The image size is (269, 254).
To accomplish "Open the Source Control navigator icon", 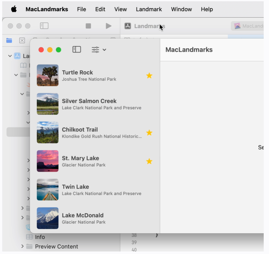I will point(22,40).
